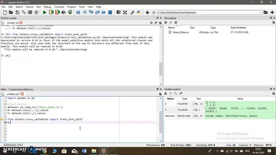Create a new file from the toolbar
The height and width of the screenshot is (155, 276).
click(x=5, y=12)
